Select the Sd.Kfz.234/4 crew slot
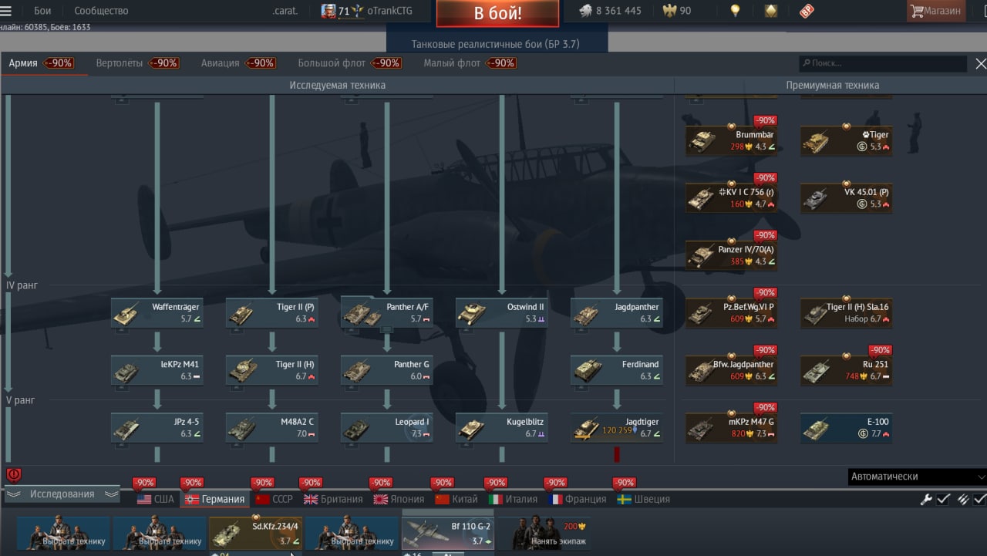Image resolution: width=987 pixels, height=556 pixels. [256, 534]
